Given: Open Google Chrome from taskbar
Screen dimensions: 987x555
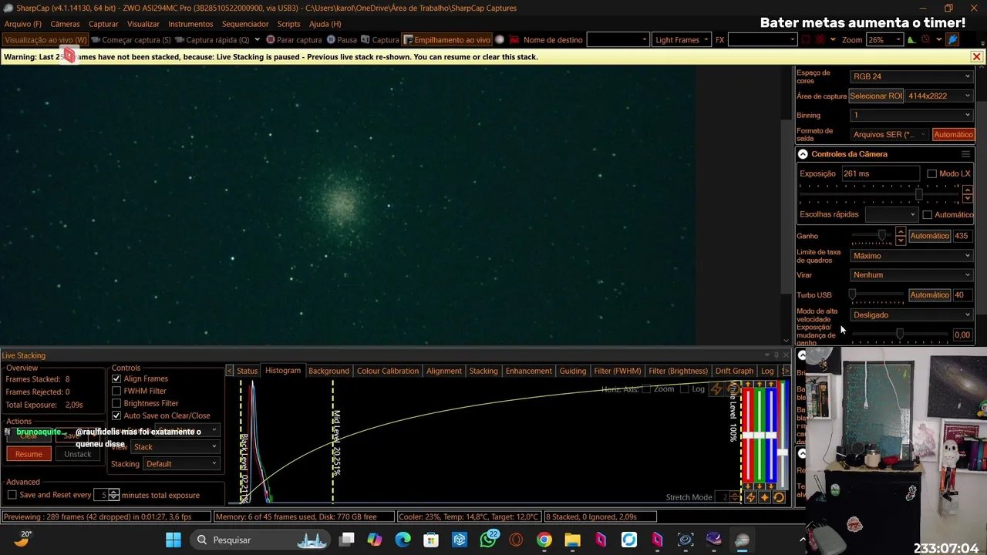Looking at the screenshot, I should pyautogui.click(x=544, y=540).
